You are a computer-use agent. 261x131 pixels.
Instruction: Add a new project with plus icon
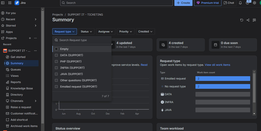(30, 38)
